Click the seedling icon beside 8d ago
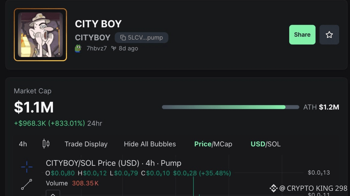 (x=113, y=48)
